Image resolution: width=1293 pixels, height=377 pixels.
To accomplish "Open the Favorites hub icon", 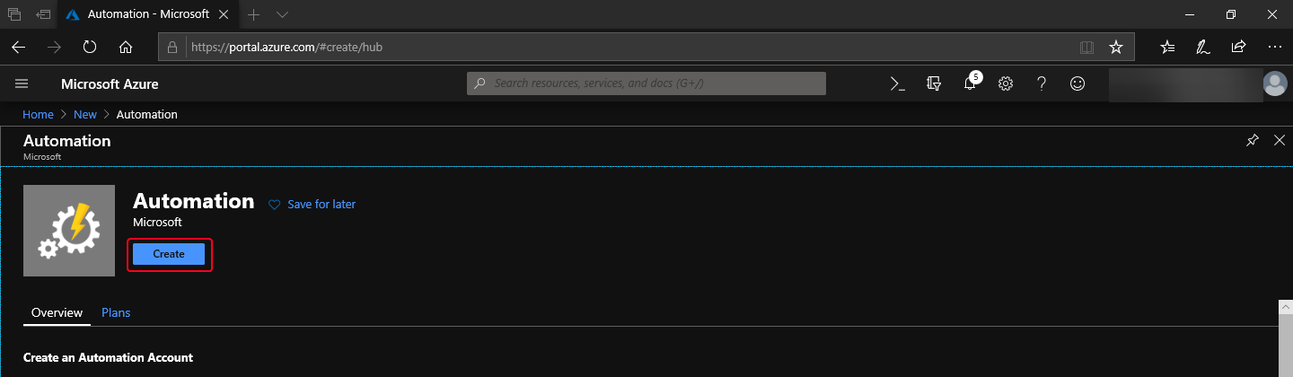I will (x=1167, y=47).
